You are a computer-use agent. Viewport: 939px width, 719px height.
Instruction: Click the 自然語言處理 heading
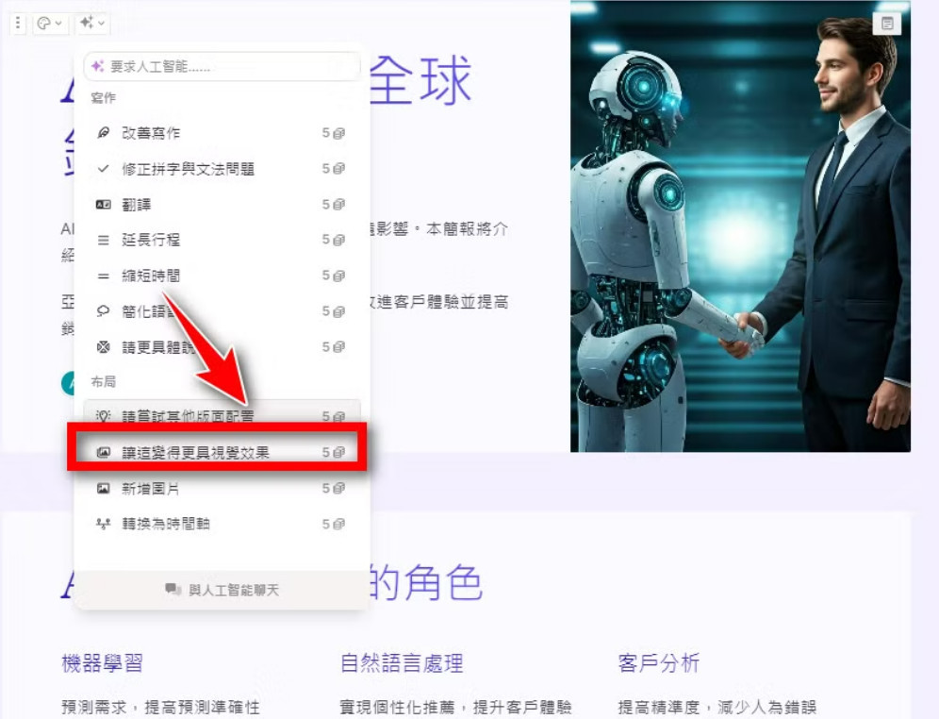click(402, 662)
